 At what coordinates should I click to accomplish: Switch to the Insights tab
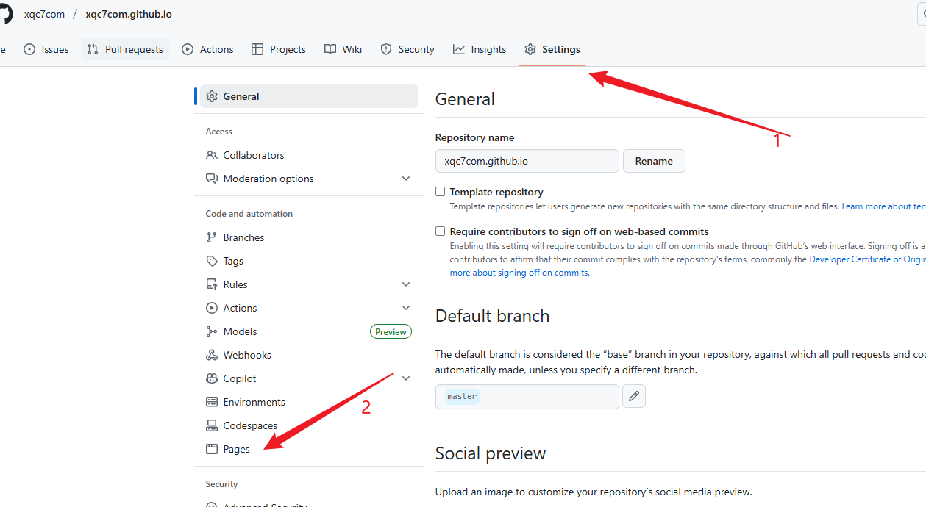tap(480, 49)
